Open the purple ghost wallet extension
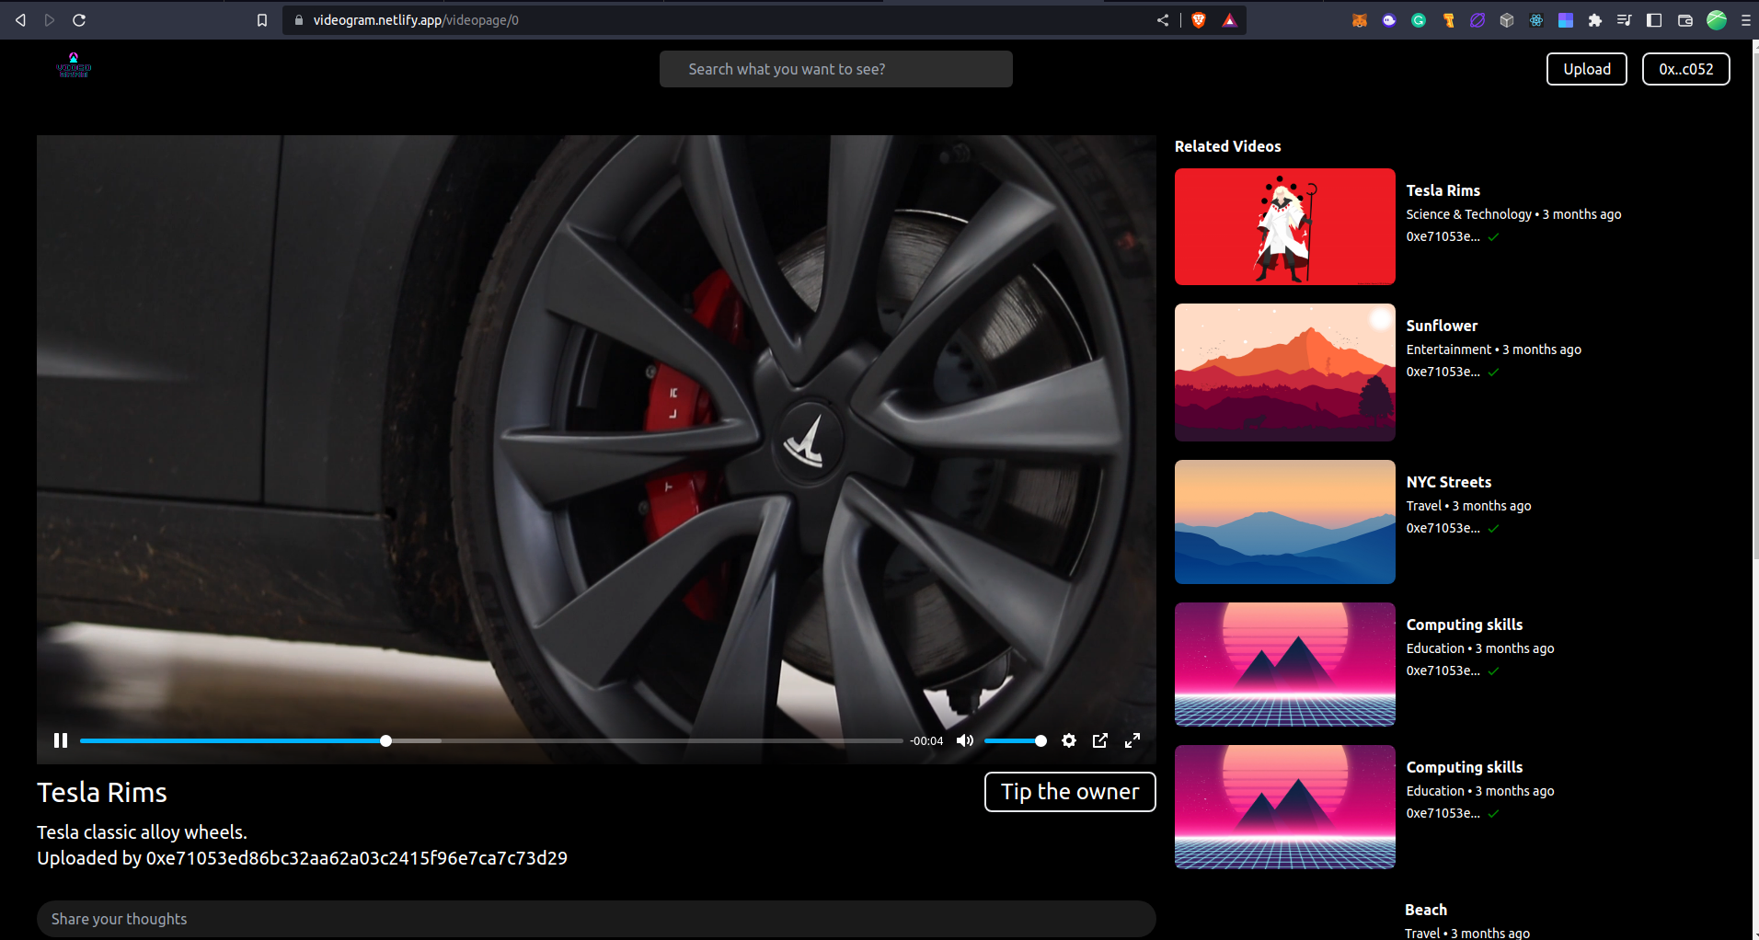The width and height of the screenshot is (1759, 940). click(1389, 20)
